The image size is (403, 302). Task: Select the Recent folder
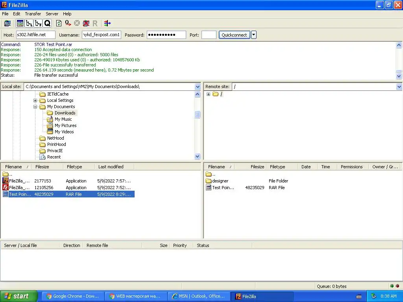pos(54,157)
